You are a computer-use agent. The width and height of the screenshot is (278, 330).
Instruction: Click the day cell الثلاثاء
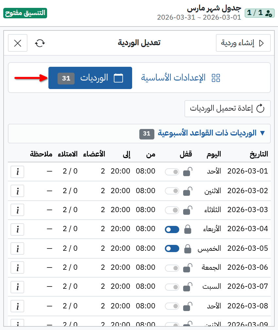pos(213,210)
